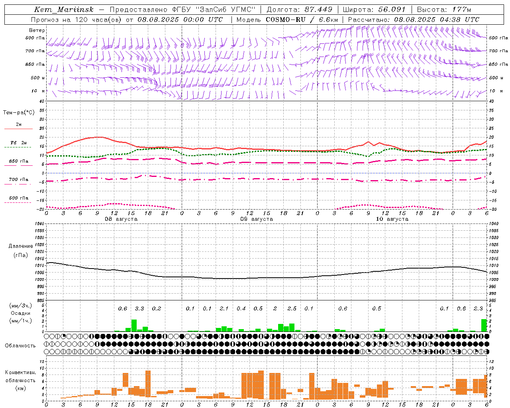This screenshot has height=408, width=510.
Task: Click the (гПа) unit label under Давление
Action: 21,255
